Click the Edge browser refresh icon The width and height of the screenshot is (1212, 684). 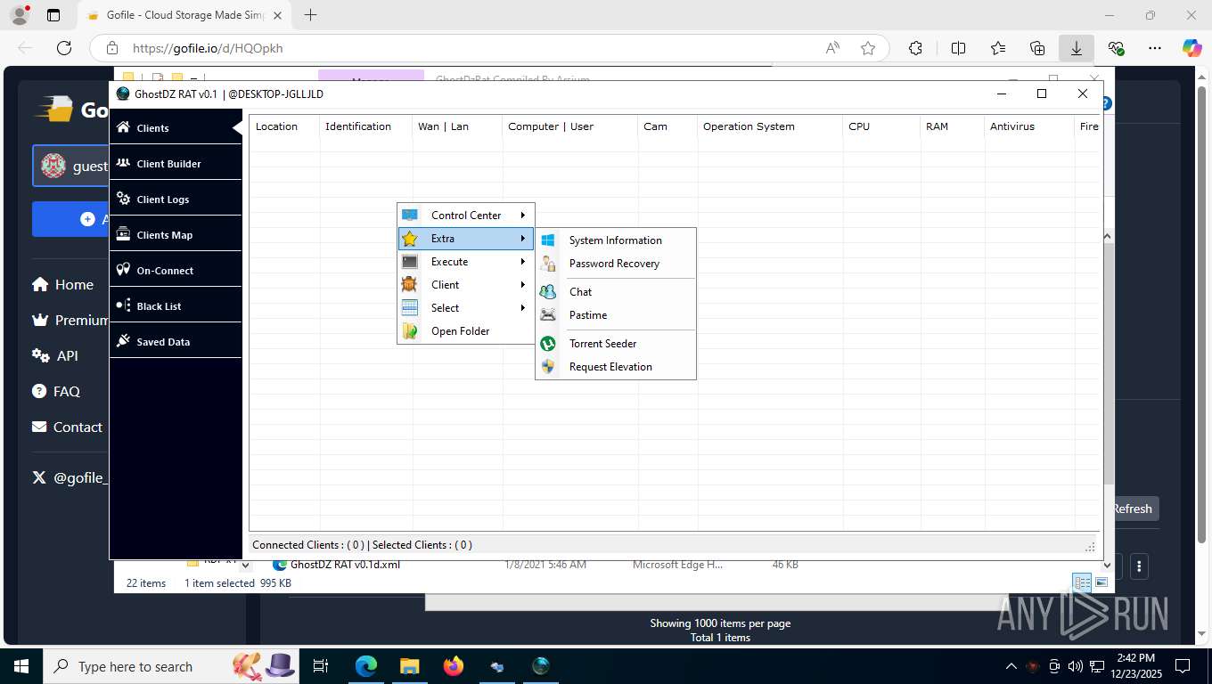63,48
